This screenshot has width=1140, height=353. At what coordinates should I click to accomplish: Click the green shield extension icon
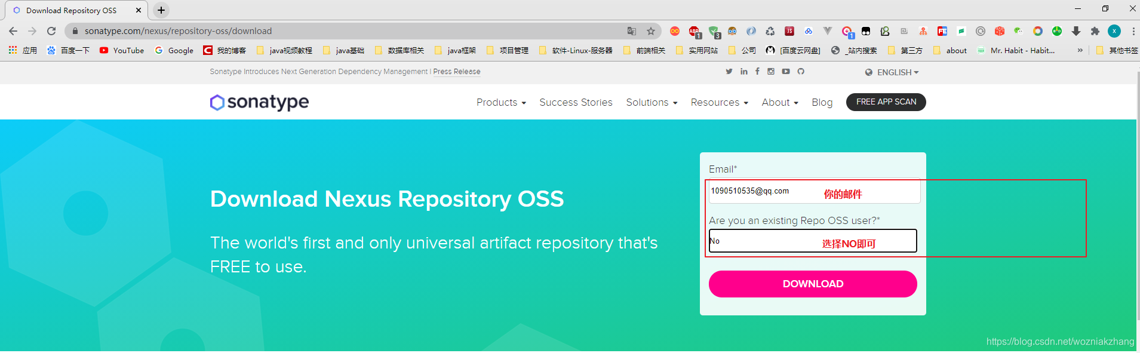click(714, 31)
